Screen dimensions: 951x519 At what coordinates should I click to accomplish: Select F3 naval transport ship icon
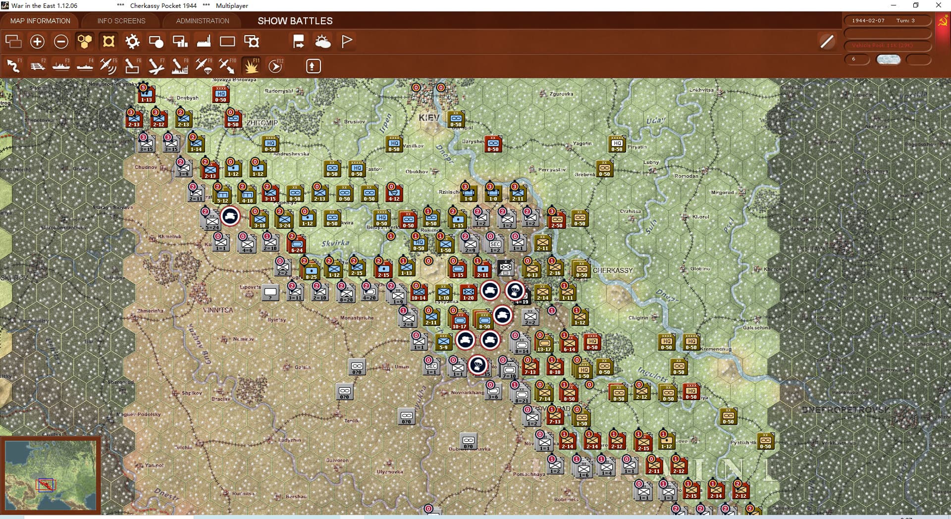61,66
